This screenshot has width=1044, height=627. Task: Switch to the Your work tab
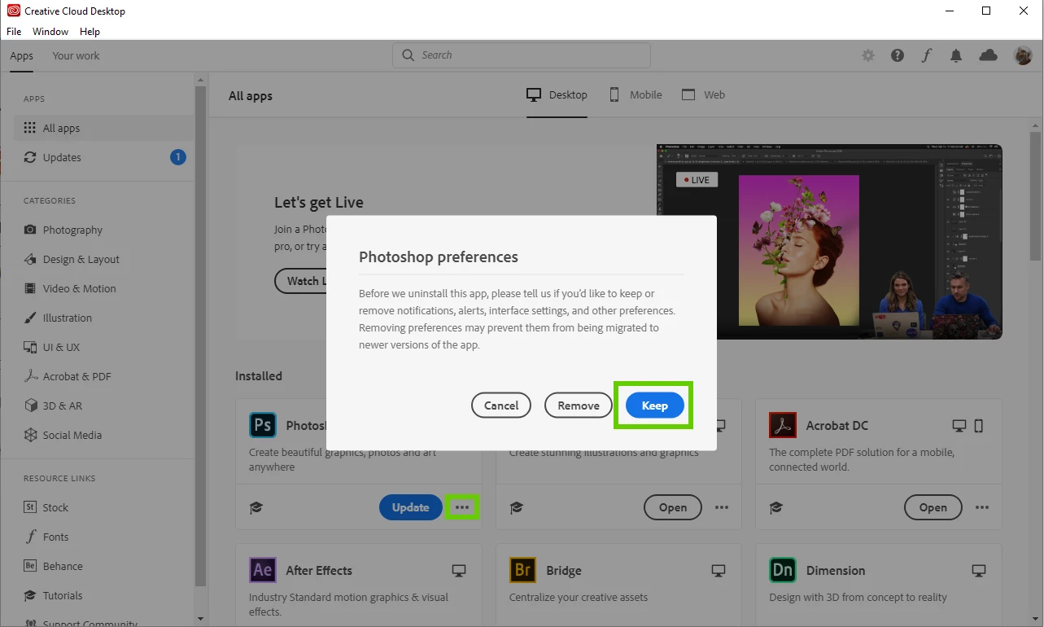pyautogui.click(x=76, y=56)
